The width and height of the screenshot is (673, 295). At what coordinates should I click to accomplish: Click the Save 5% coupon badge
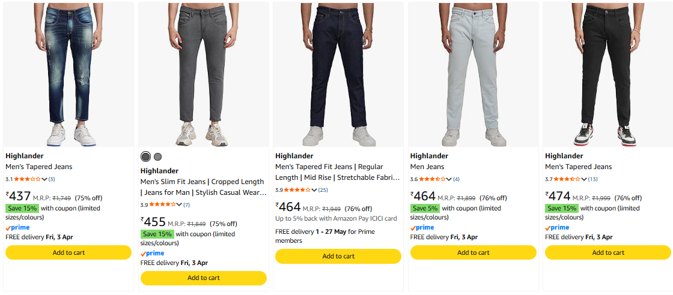425,208
